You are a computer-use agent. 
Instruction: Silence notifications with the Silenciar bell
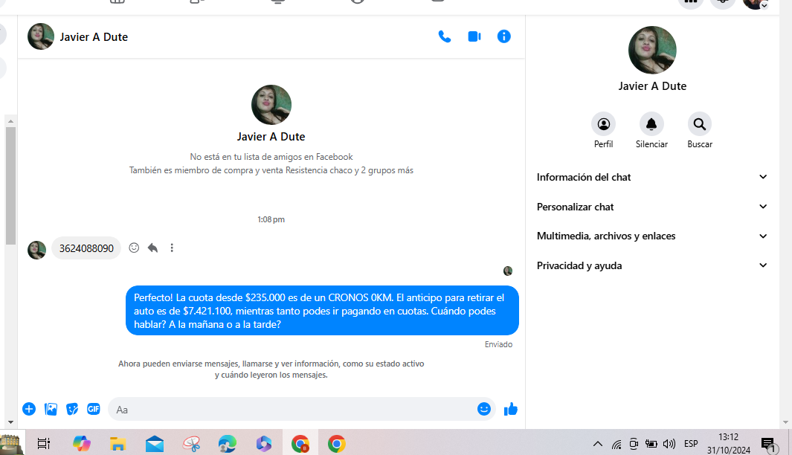[651, 124]
